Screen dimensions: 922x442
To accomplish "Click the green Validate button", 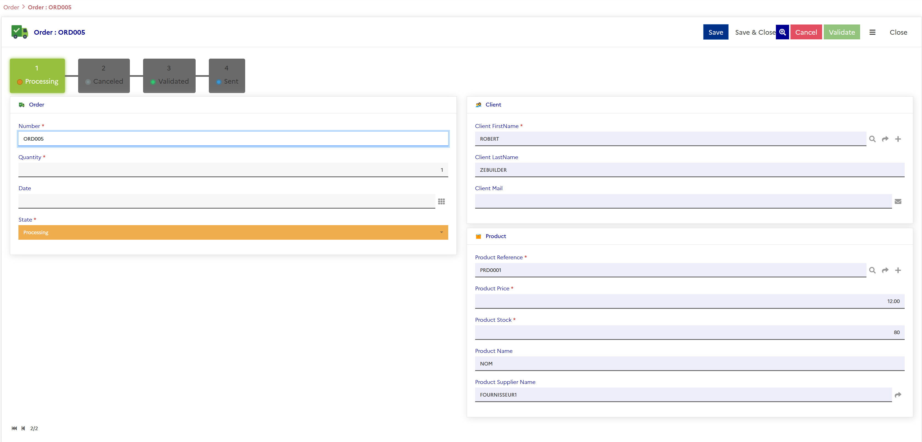I will coord(842,32).
